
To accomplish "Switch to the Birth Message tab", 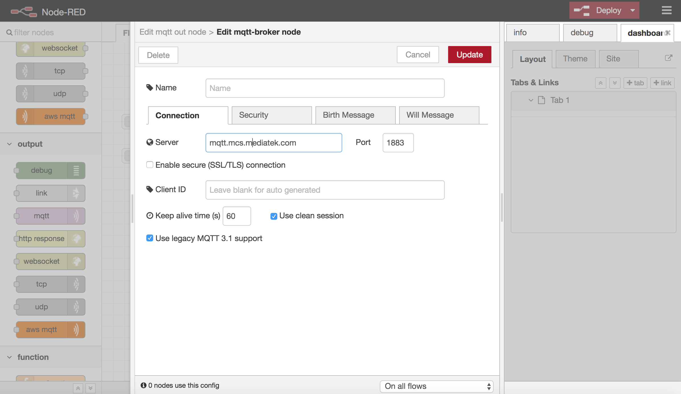I will tap(355, 115).
